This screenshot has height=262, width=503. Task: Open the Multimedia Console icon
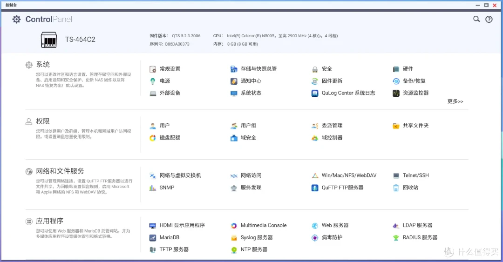click(x=234, y=225)
